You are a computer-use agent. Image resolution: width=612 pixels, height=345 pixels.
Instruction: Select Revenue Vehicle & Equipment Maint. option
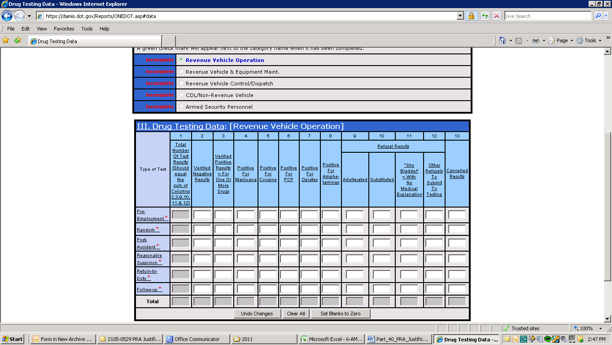[181, 71]
